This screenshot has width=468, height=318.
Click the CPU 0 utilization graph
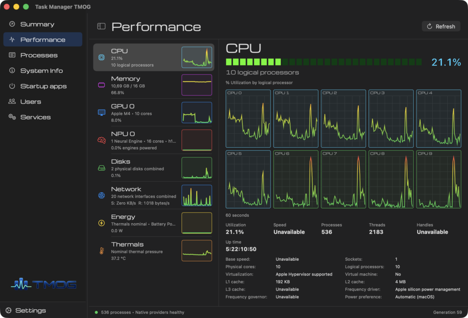tap(248, 119)
